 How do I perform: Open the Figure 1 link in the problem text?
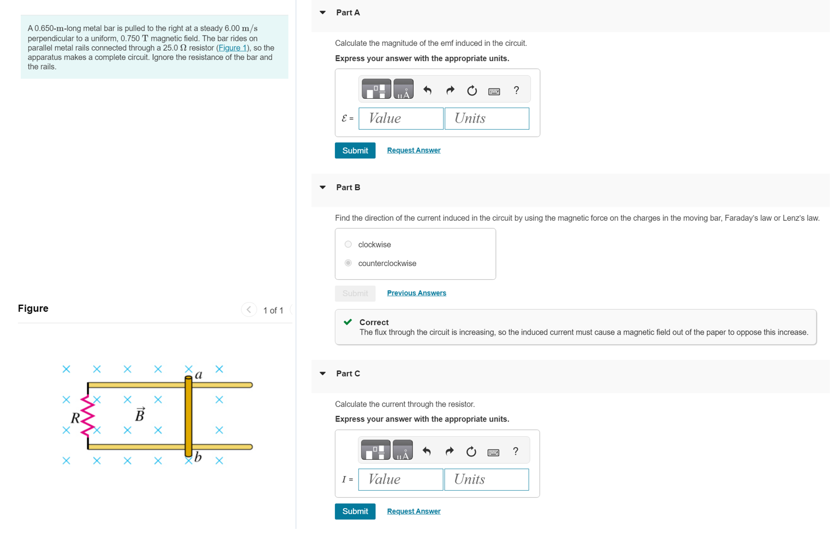(234, 47)
